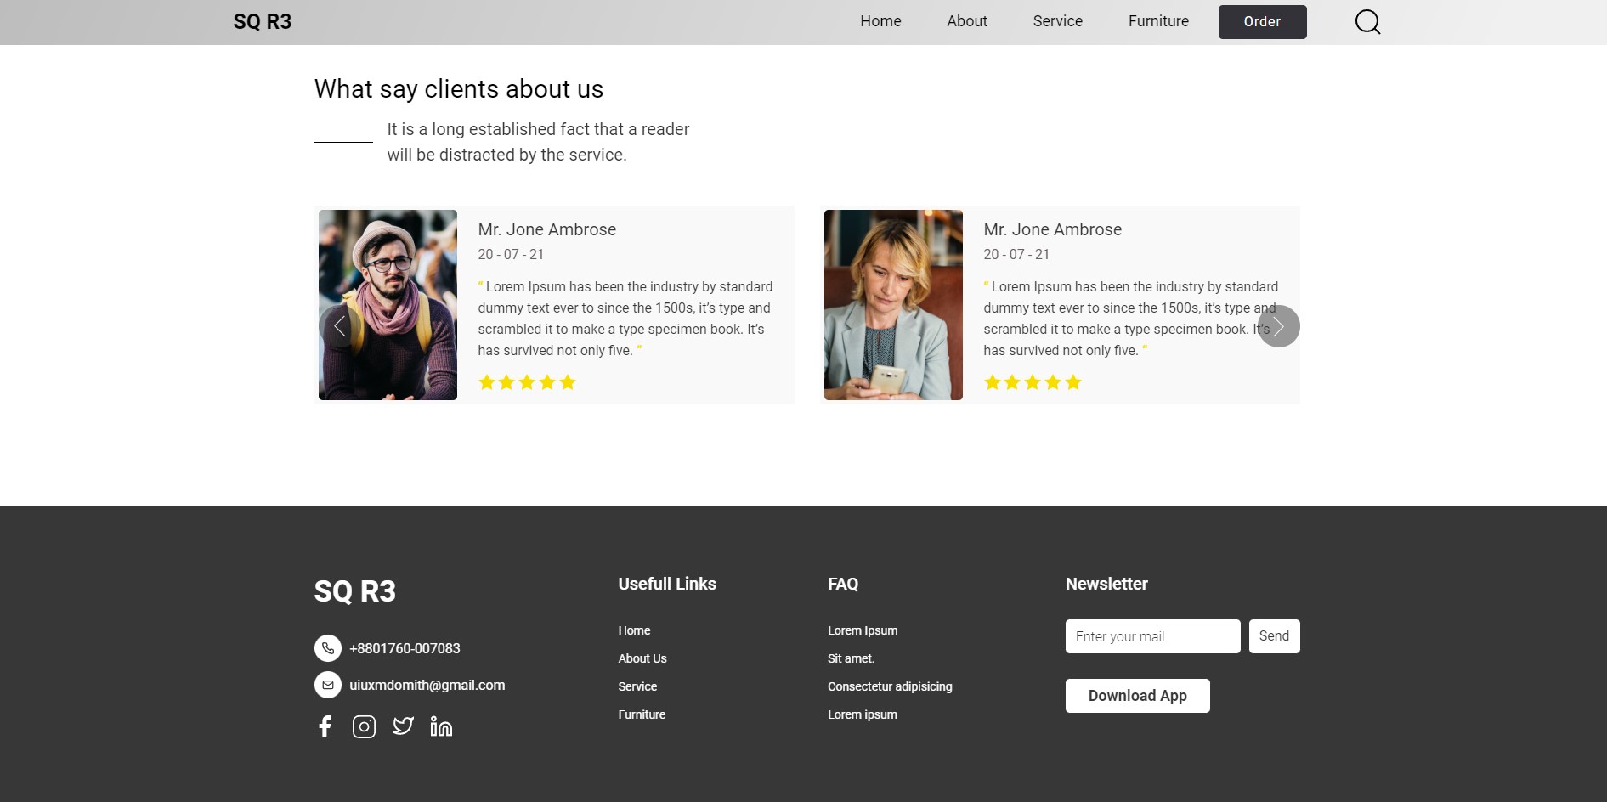
Task: Select Service in top navigation
Action: [1058, 21]
